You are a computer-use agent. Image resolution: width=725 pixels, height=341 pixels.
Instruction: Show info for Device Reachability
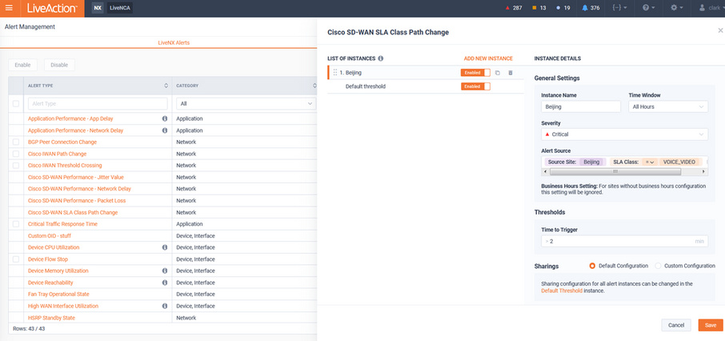[x=165, y=283]
